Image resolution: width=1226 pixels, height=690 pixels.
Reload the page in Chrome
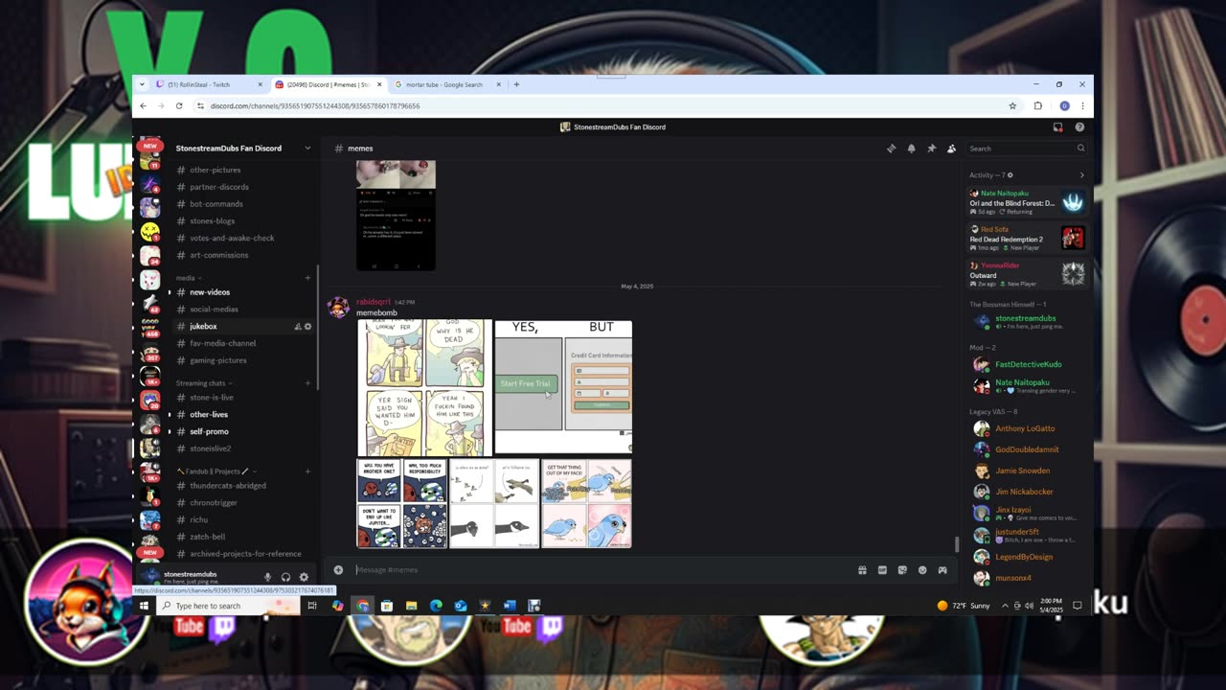pos(179,106)
